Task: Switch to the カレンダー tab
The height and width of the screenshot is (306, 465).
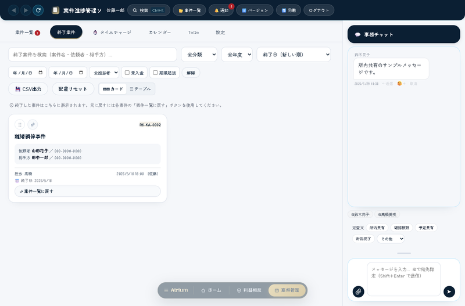Action: [x=160, y=33]
